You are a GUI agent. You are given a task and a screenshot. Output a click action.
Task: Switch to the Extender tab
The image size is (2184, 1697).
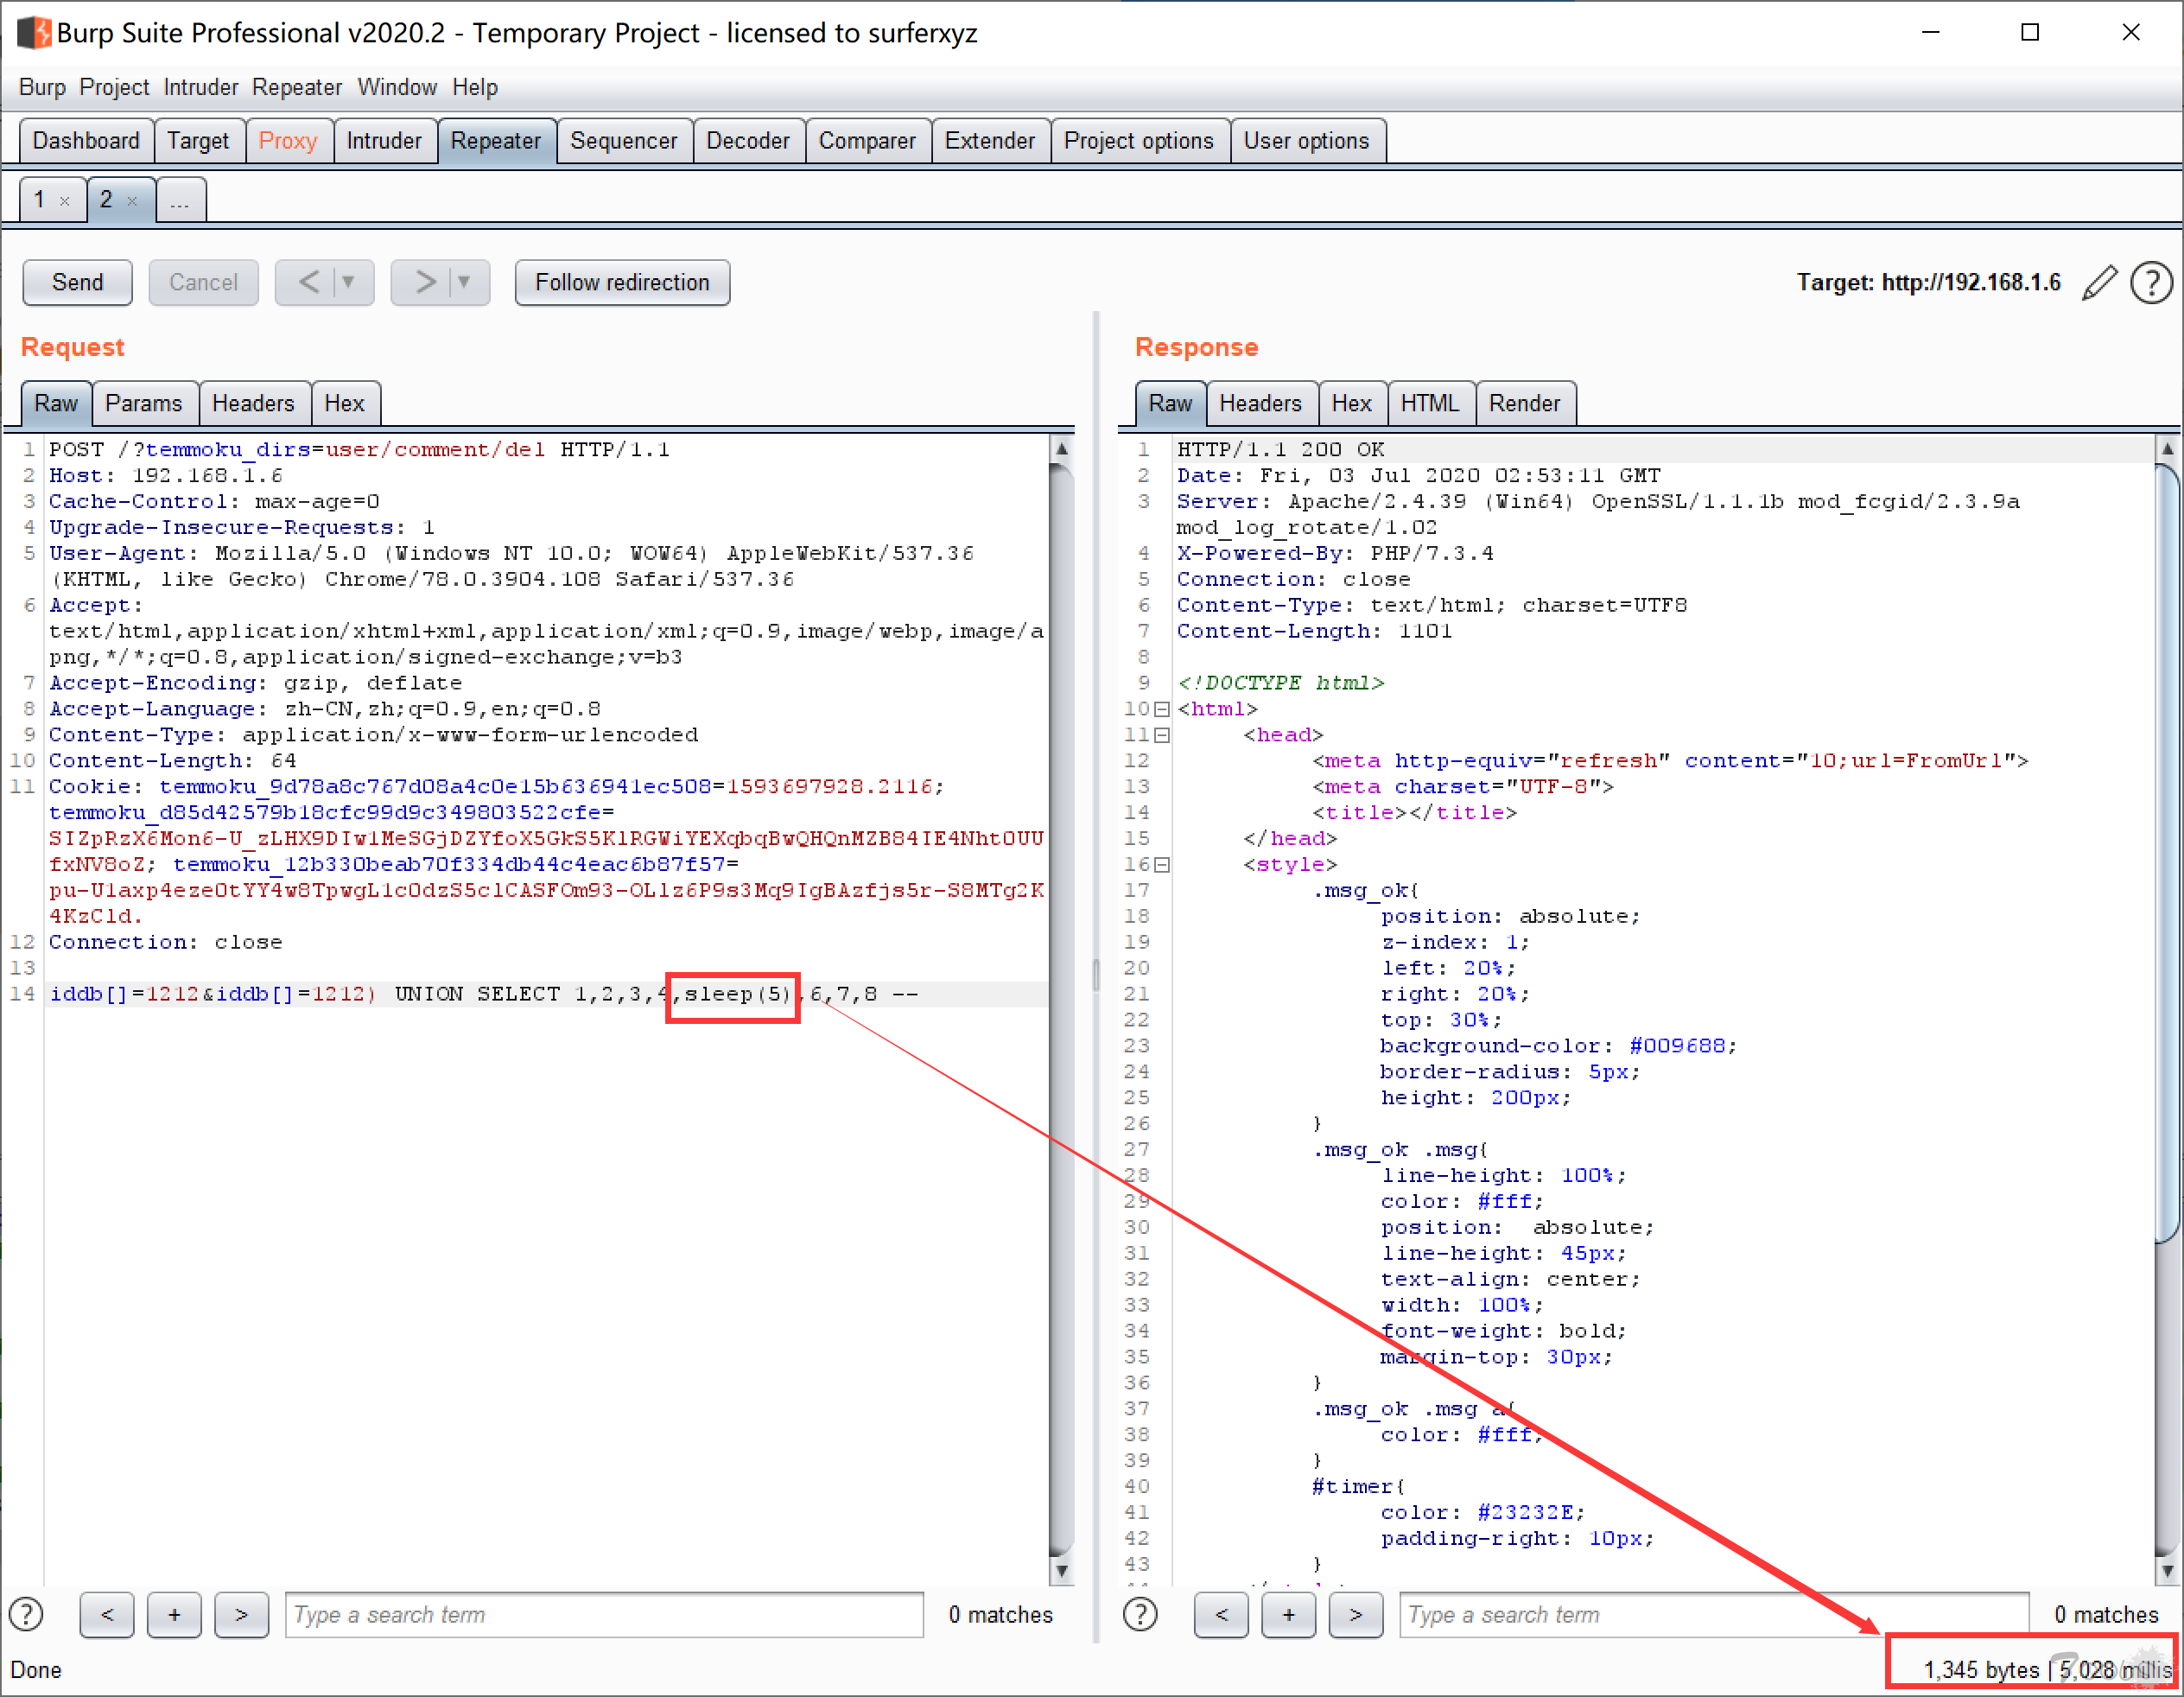990,141
